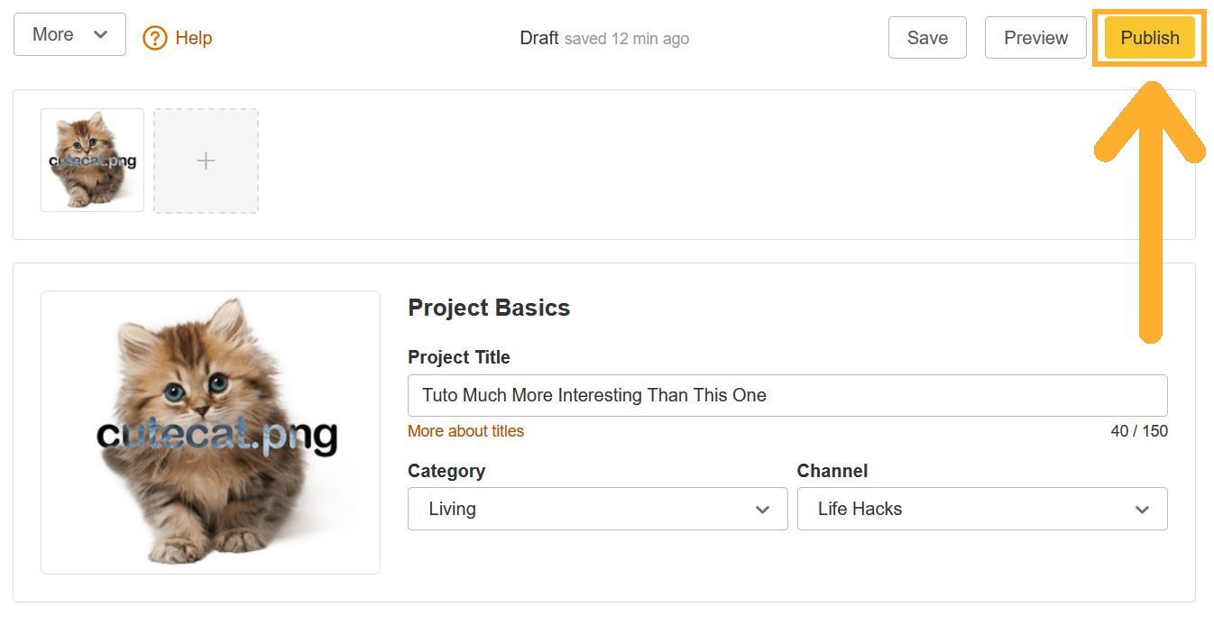Click the large orange arrow annotation
The image size is (1214, 617).
click(x=1150, y=226)
